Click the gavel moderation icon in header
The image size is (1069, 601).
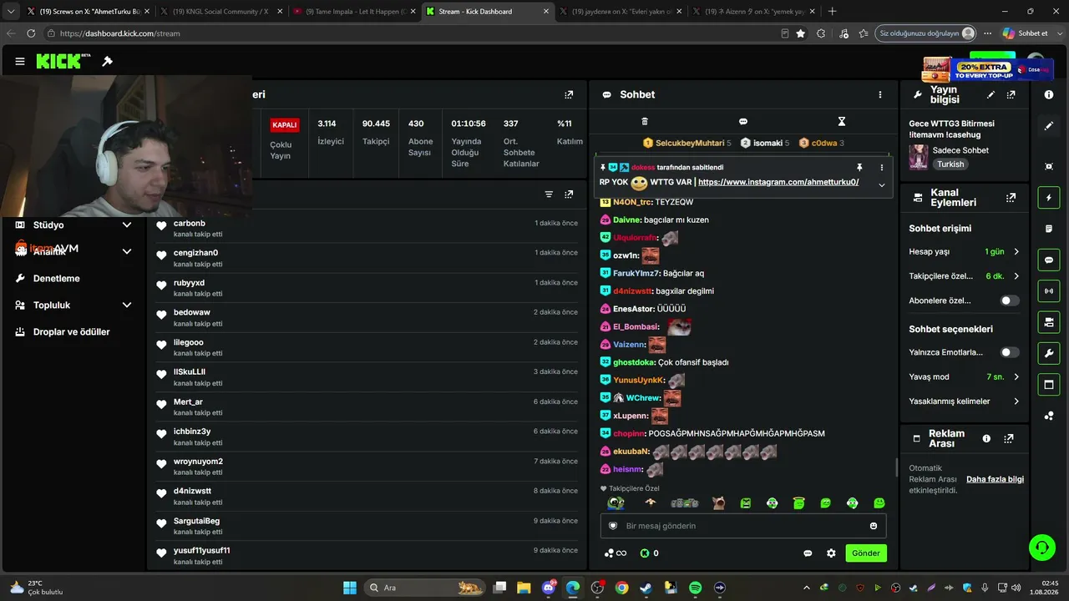107,61
